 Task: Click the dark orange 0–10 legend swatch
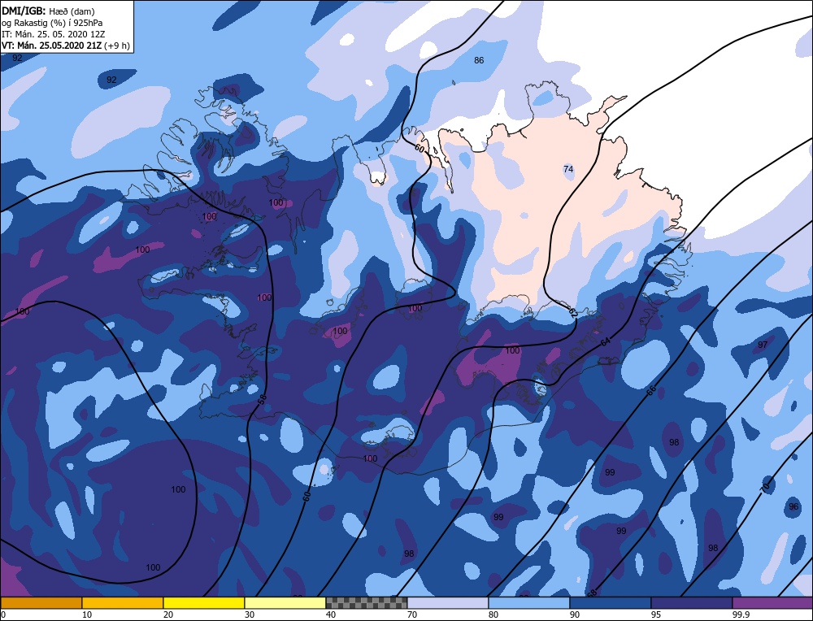pos(41,602)
